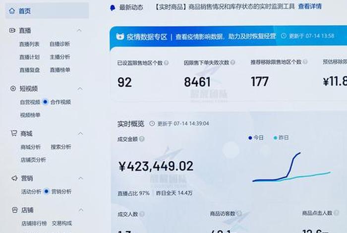Collapse the 直播 sidebar section
Image resolution: width=347 pixels, height=233 pixels.
click(79, 31)
